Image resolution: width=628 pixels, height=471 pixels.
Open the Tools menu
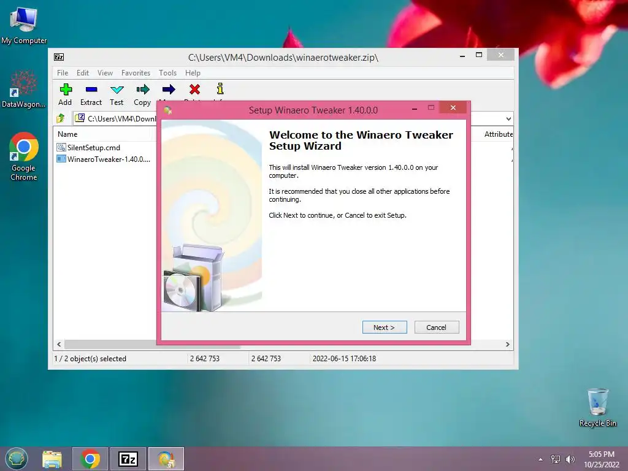(x=167, y=73)
